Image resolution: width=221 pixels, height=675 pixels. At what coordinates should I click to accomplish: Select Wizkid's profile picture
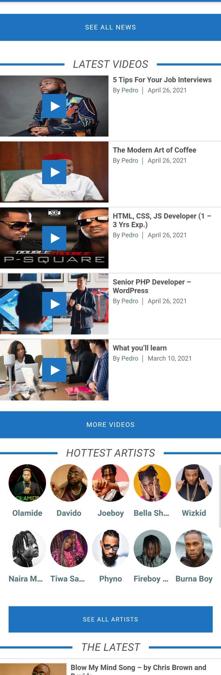point(194,483)
